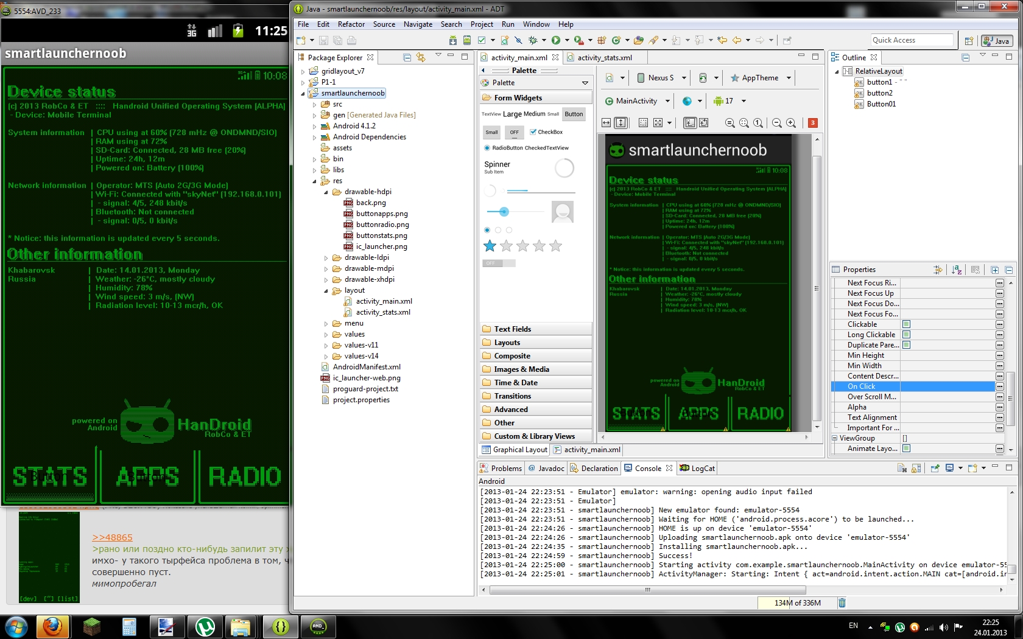Open the Navigate menu
The height and width of the screenshot is (639, 1023).
pos(418,24)
